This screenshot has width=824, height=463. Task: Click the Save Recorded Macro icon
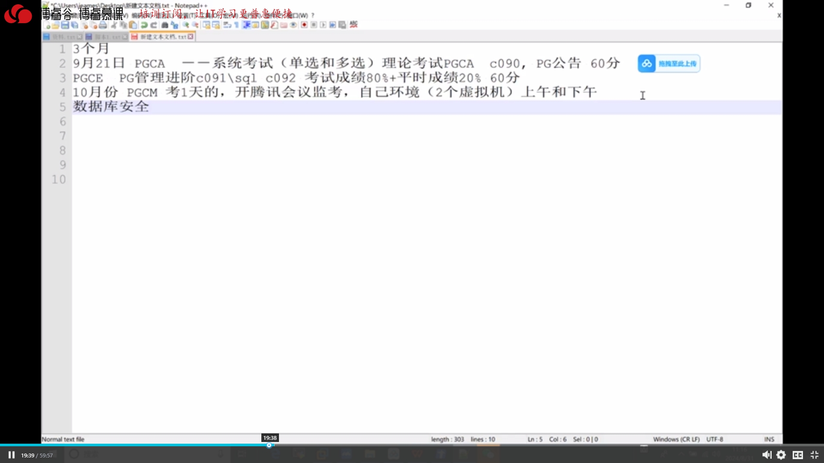click(x=342, y=25)
